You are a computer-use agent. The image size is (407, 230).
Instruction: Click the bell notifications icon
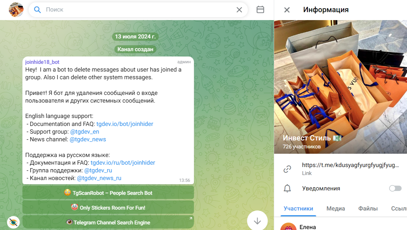coord(287,189)
